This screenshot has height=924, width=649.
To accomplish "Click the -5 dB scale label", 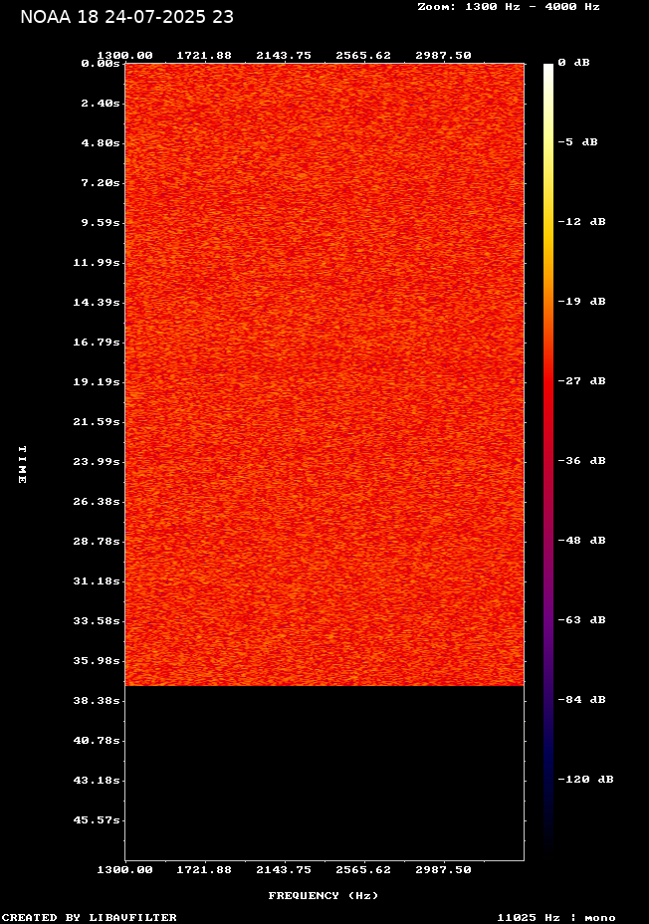I will coord(577,142).
